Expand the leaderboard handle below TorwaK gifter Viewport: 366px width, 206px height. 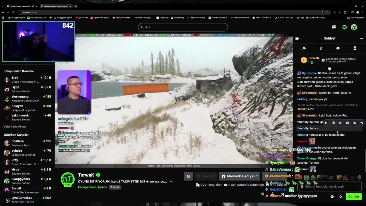329,69
